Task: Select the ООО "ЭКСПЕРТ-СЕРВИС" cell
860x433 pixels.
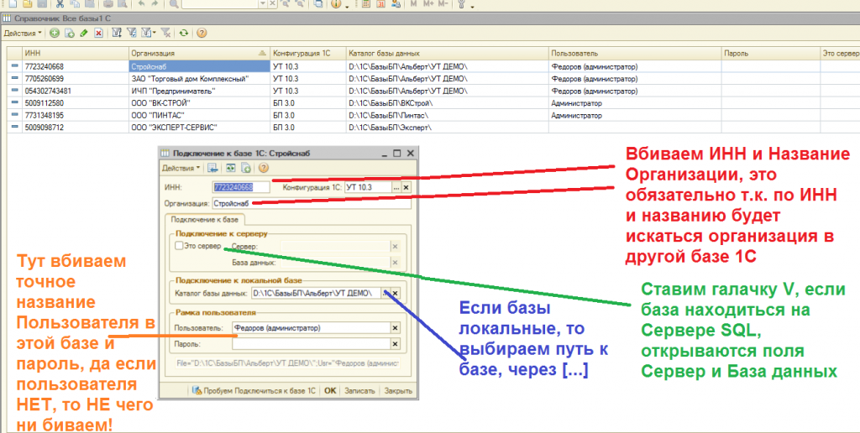Action: tap(199, 128)
